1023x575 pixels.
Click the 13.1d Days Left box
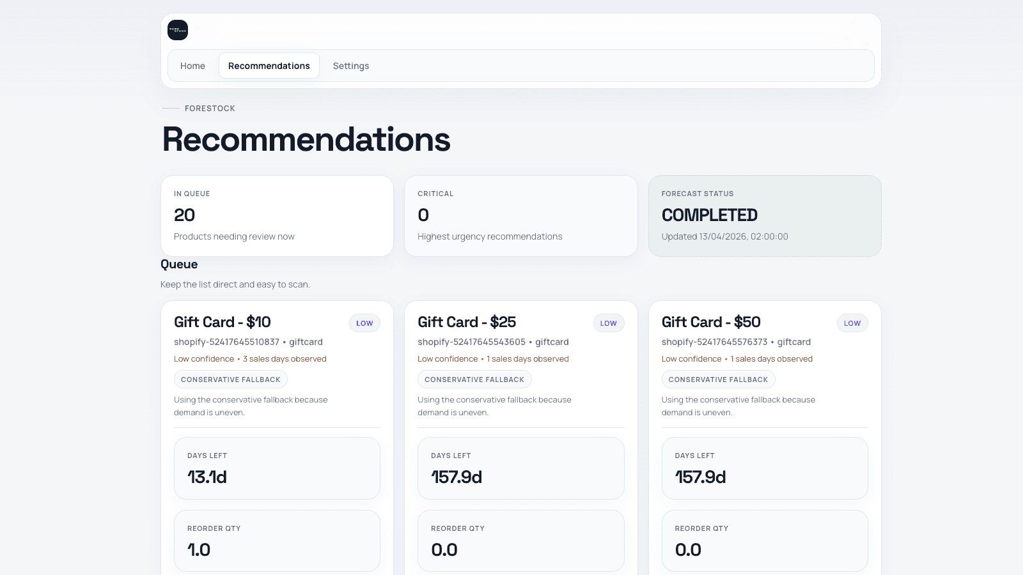277,468
